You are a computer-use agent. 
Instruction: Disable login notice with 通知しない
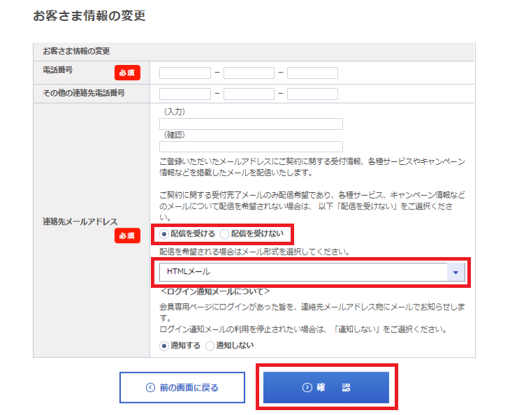pyautogui.click(x=210, y=345)
